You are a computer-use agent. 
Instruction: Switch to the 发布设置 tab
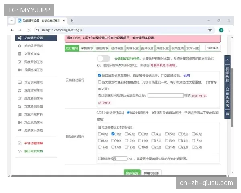192,48
